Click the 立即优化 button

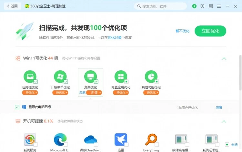pos(210,31)
